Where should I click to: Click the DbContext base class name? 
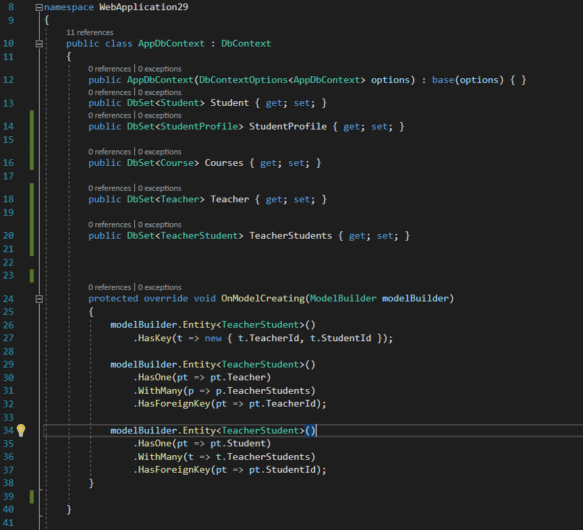tap(246, 43)
